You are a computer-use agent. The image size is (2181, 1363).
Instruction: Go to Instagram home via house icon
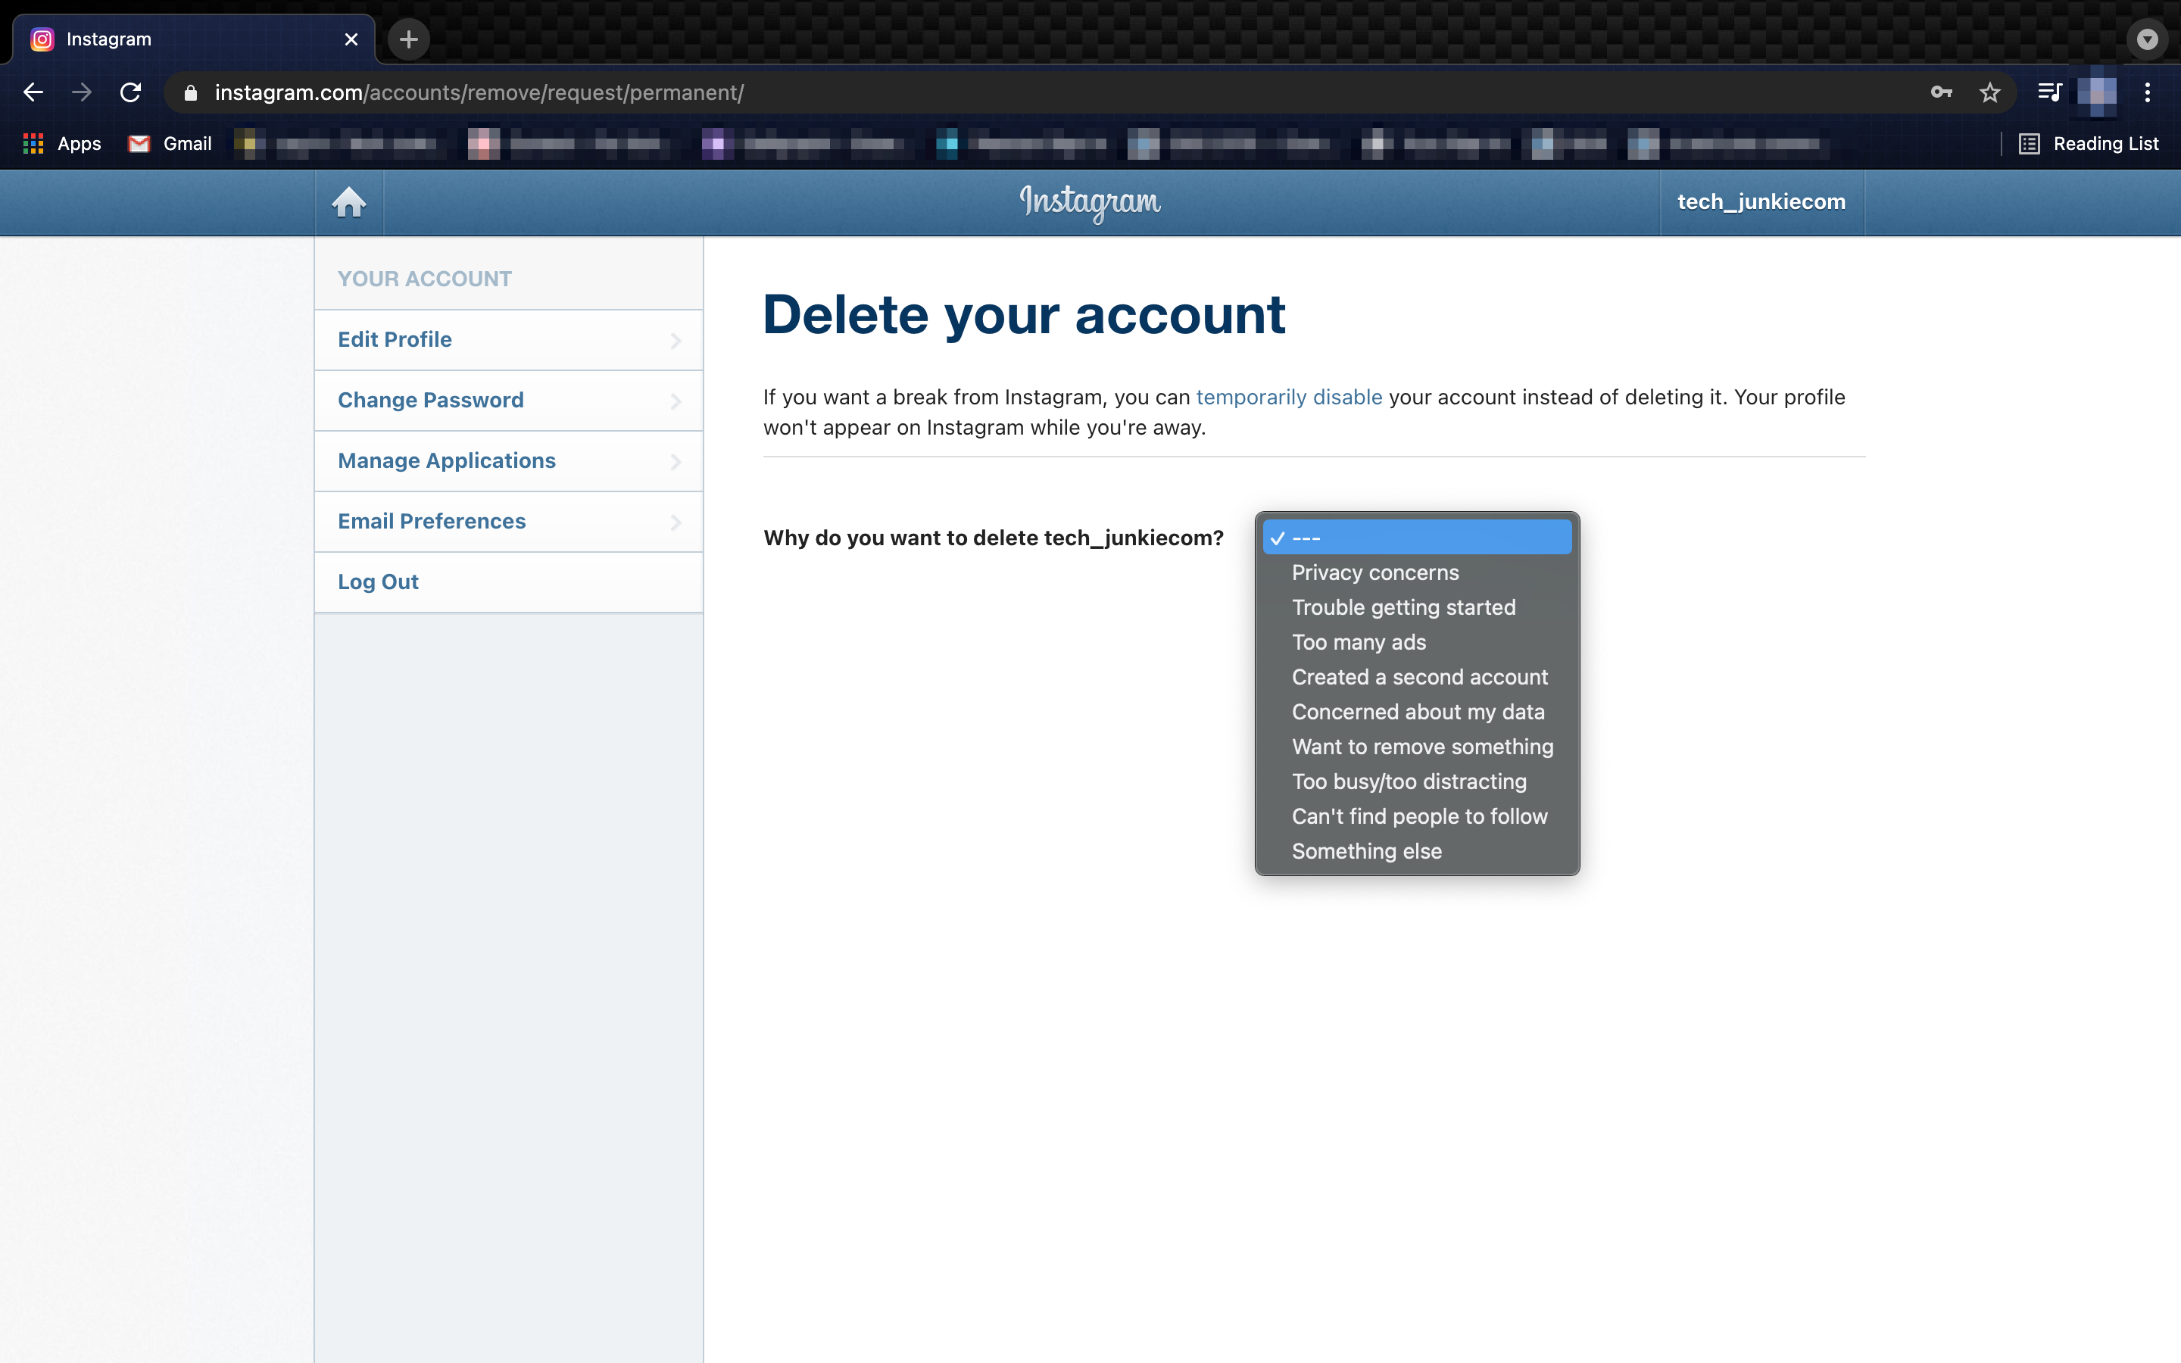click(x=349, y=202)
